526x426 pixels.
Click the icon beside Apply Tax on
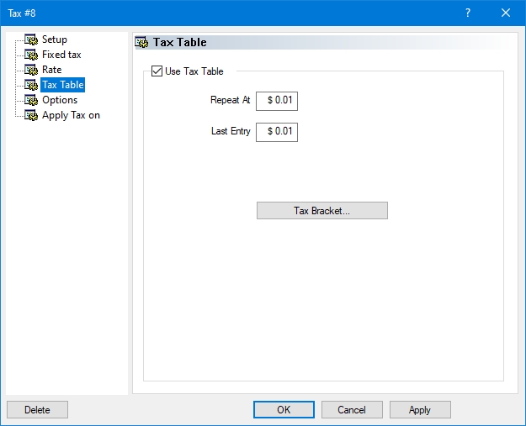[31, 115]
